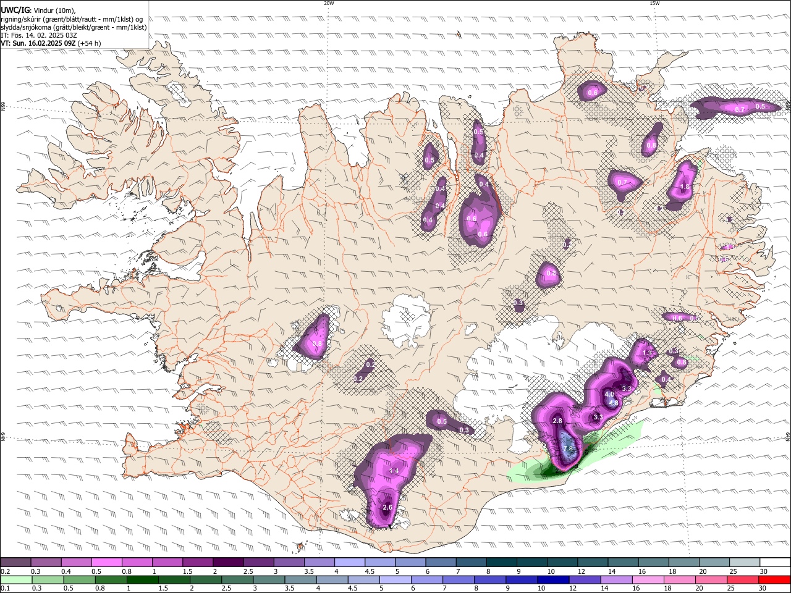Click the rain scale swatch starting at 8
This screenshot has width=791, height=593.
pyautogui.click(x=490, y=580)
